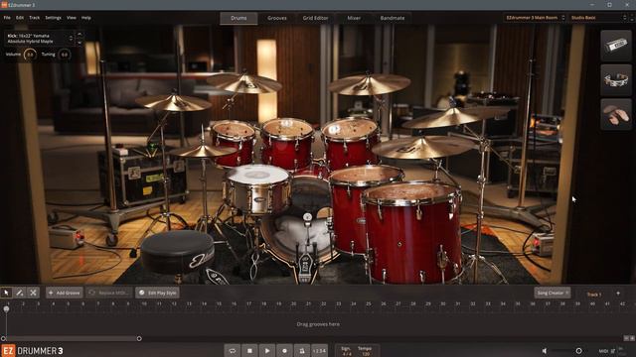Select the cowbell percussion icon
The image size is (636, 357).
tap(616, 46)
